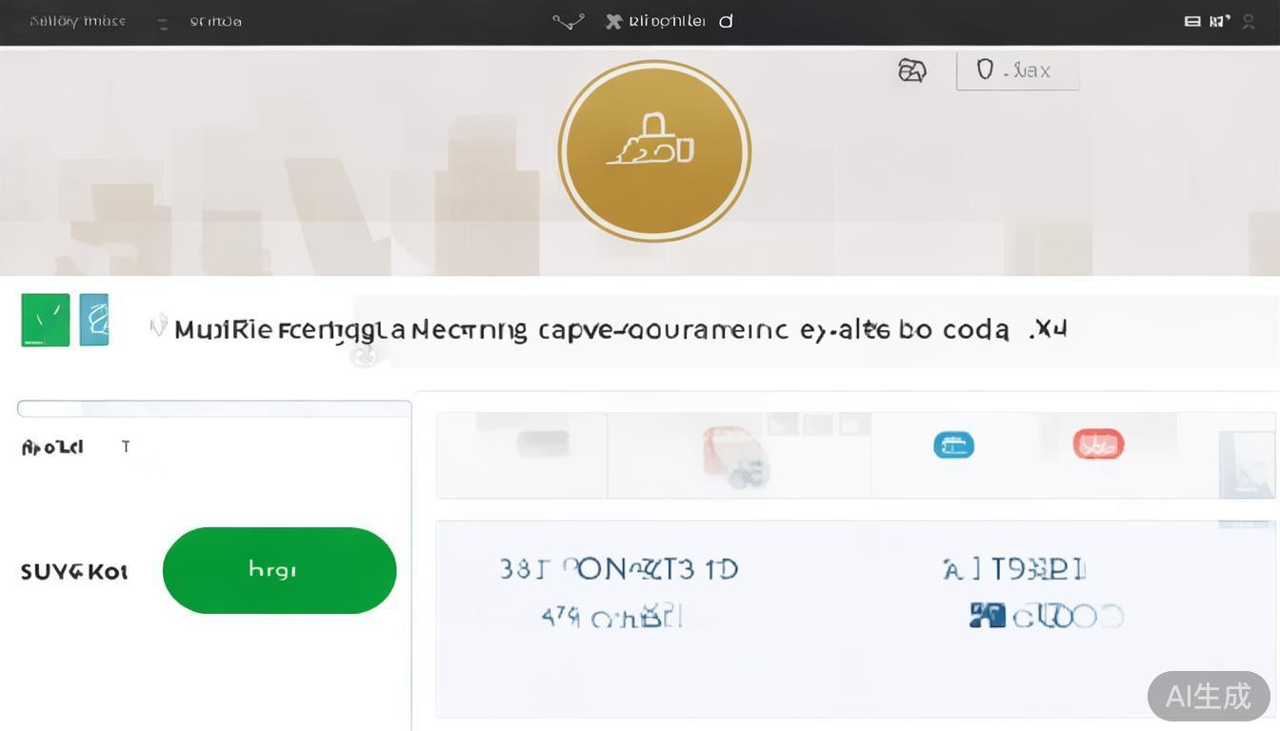Click the battery-like icon in the top bar
The image size is (1280, 731).
tap(1191, 21)
